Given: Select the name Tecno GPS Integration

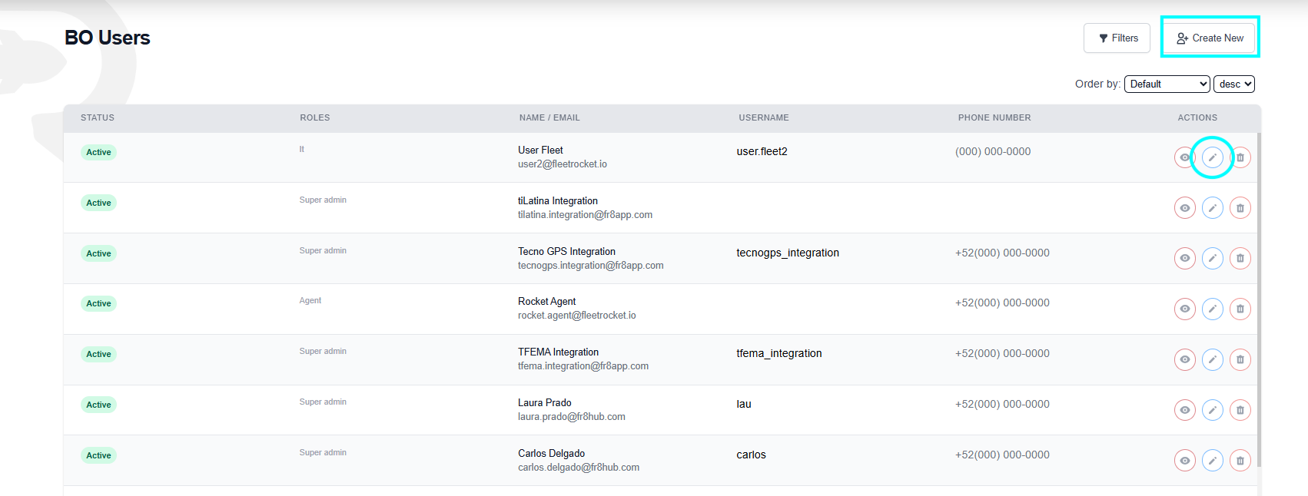Looking at the screenshot, I should [x=566, y=251].
